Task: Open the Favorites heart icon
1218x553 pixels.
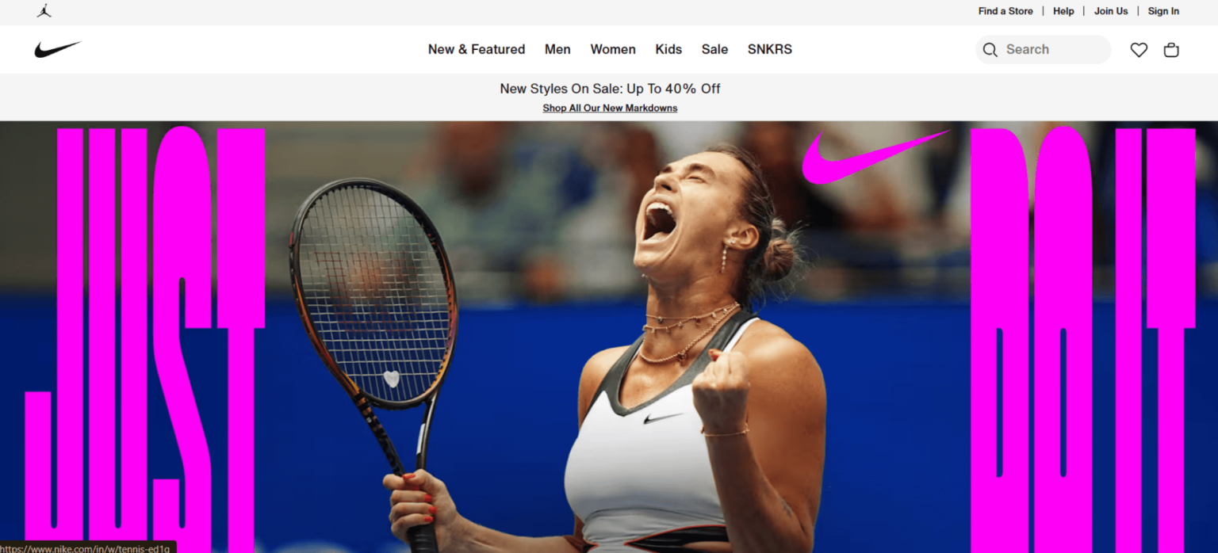Action: point(1139,50)
